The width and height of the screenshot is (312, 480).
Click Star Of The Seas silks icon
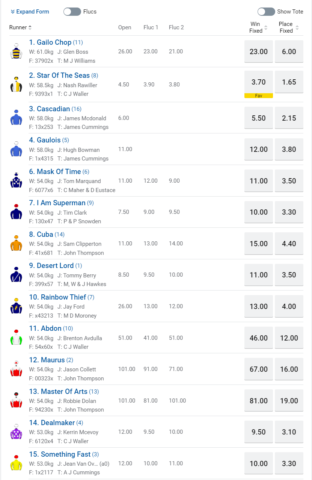(16, 85)
